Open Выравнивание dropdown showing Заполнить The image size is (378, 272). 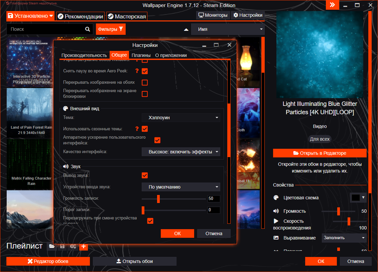[344, 238]
